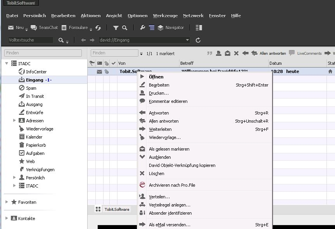Click the quote marks icon in message toolbar
335x229 pixels.
[210, 53]
